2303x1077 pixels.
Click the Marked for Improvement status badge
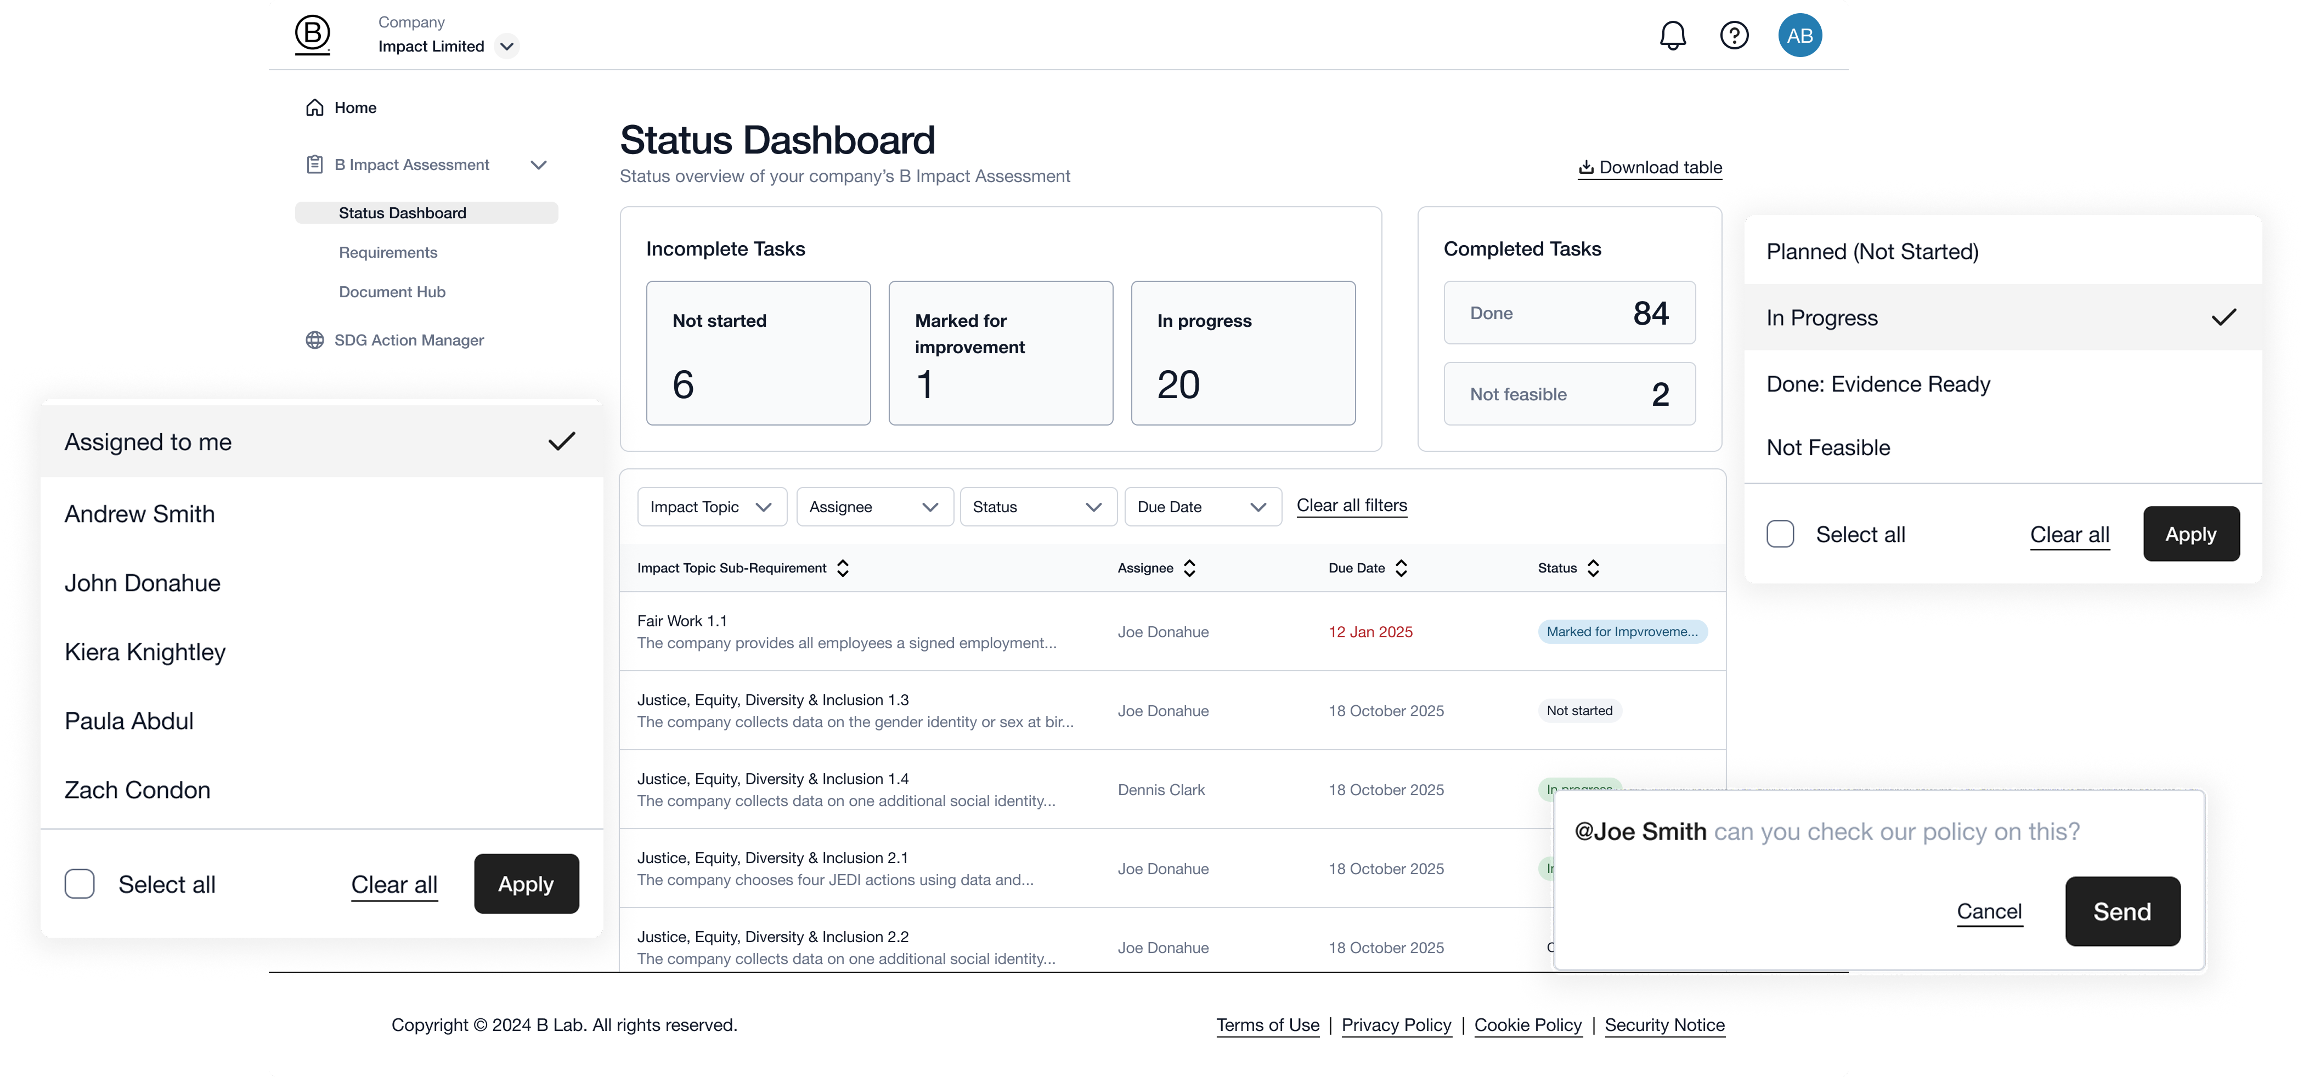pos(1622,631)
